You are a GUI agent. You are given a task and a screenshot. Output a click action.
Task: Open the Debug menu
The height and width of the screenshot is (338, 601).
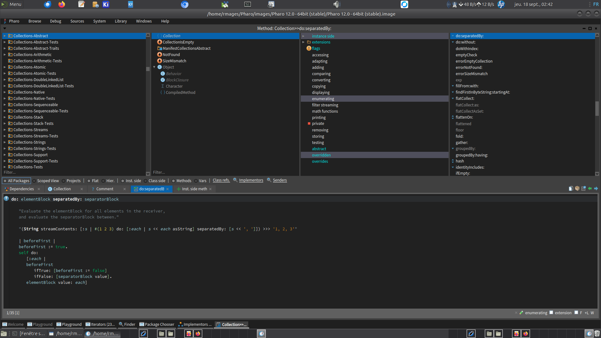point(55,21)
